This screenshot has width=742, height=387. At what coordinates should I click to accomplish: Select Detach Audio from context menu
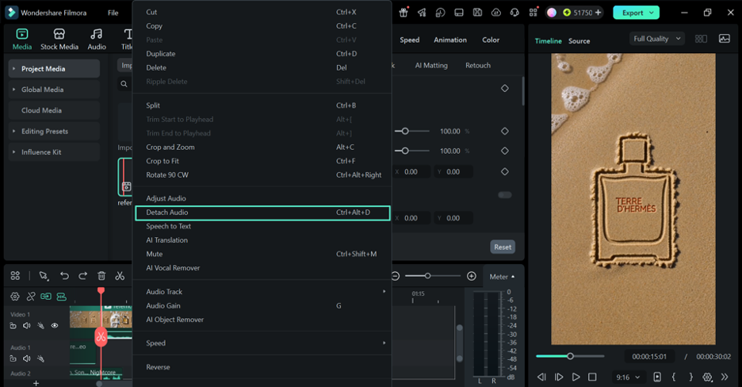point(262,213)
